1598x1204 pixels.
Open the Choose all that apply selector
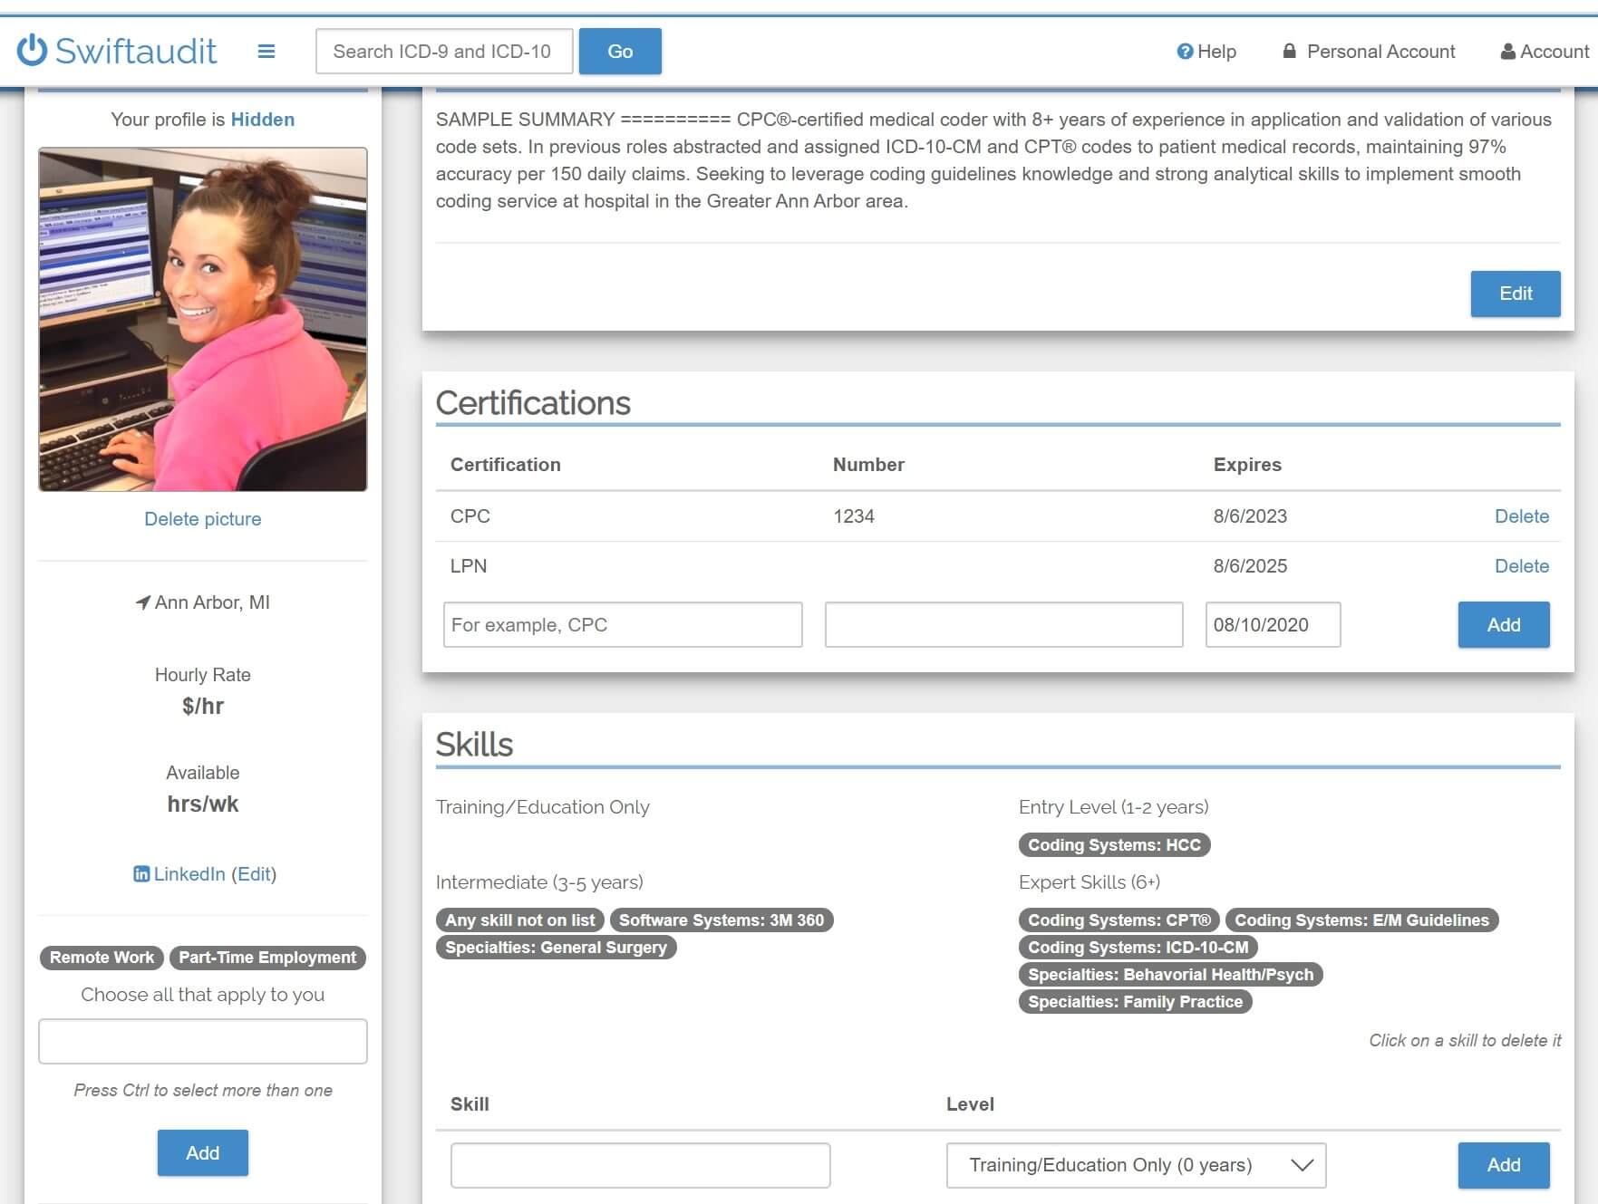point(203,1042)
